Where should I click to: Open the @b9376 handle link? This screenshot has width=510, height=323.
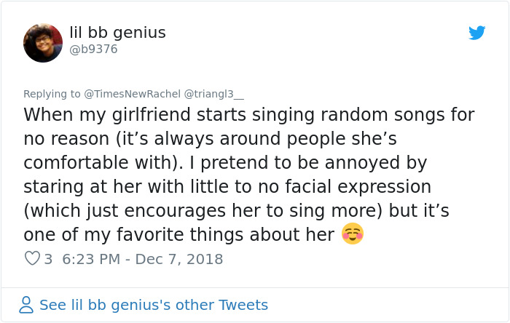tap(93, 49)
